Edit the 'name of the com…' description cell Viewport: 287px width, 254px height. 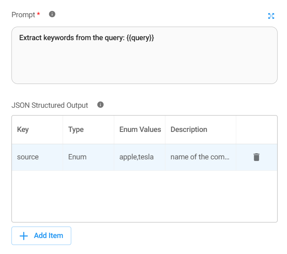click(200, 157)
